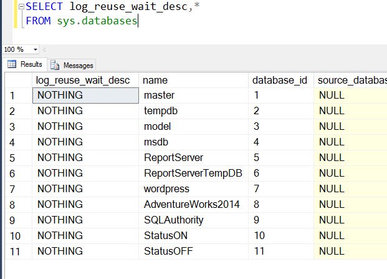Click database_id cell of the msdb row
387x279 pixels.
coord(281,142)
